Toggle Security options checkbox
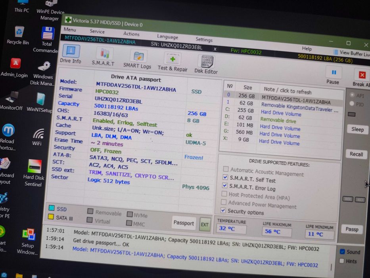 point(223,210)
